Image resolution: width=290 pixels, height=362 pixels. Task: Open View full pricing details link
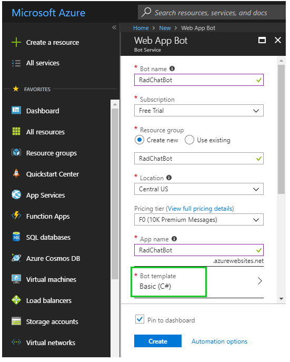[x=200, y=209]
